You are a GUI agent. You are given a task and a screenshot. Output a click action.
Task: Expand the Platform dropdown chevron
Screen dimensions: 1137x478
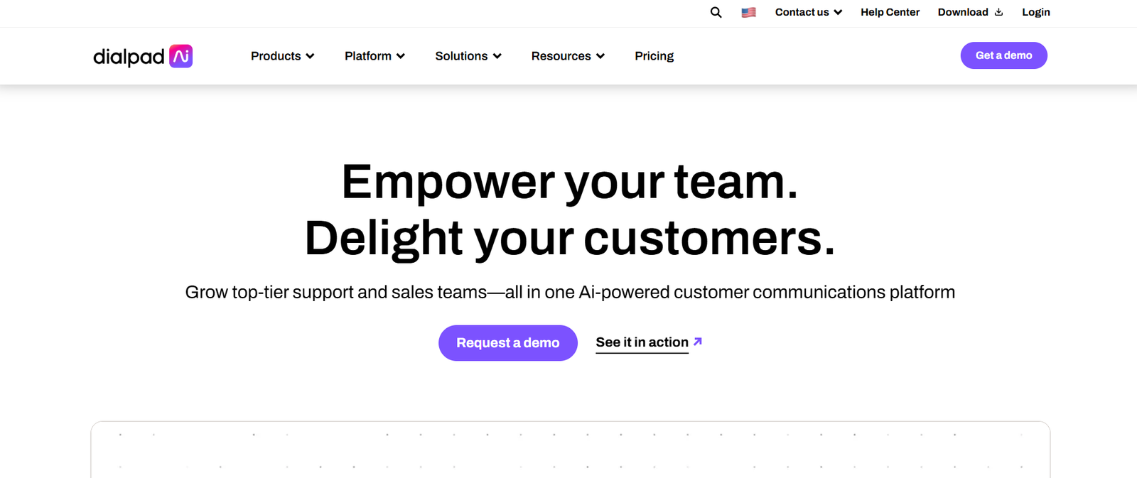pos(401,56)
